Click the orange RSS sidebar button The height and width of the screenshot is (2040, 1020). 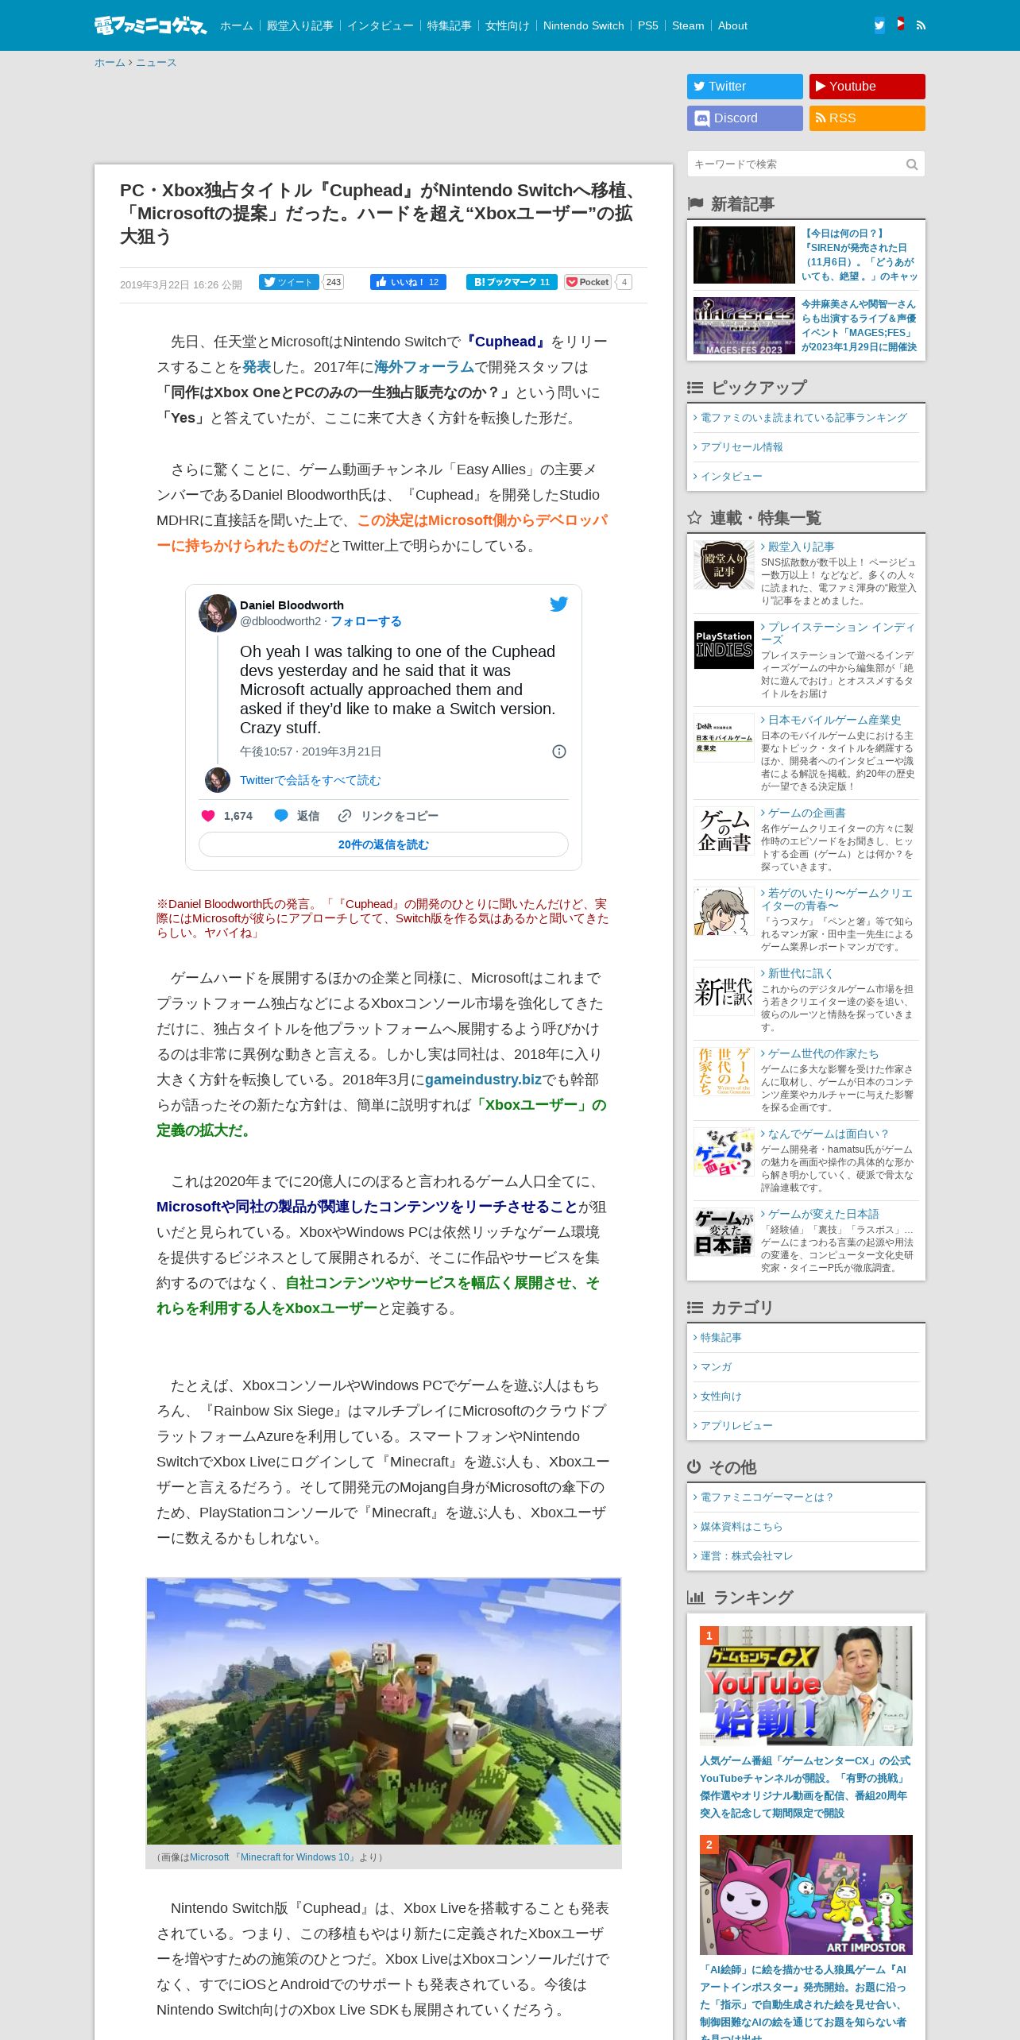[x=867, y=118]
